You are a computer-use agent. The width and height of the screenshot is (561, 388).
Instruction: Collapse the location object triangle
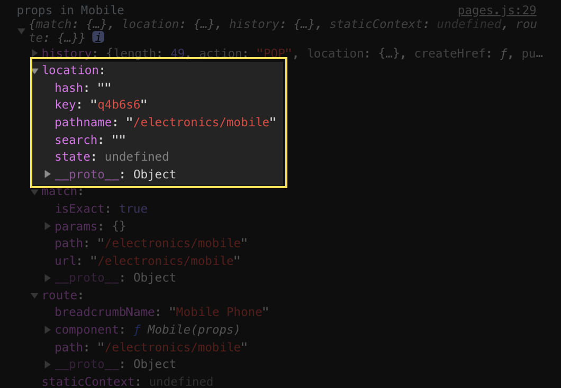[35, 71]
